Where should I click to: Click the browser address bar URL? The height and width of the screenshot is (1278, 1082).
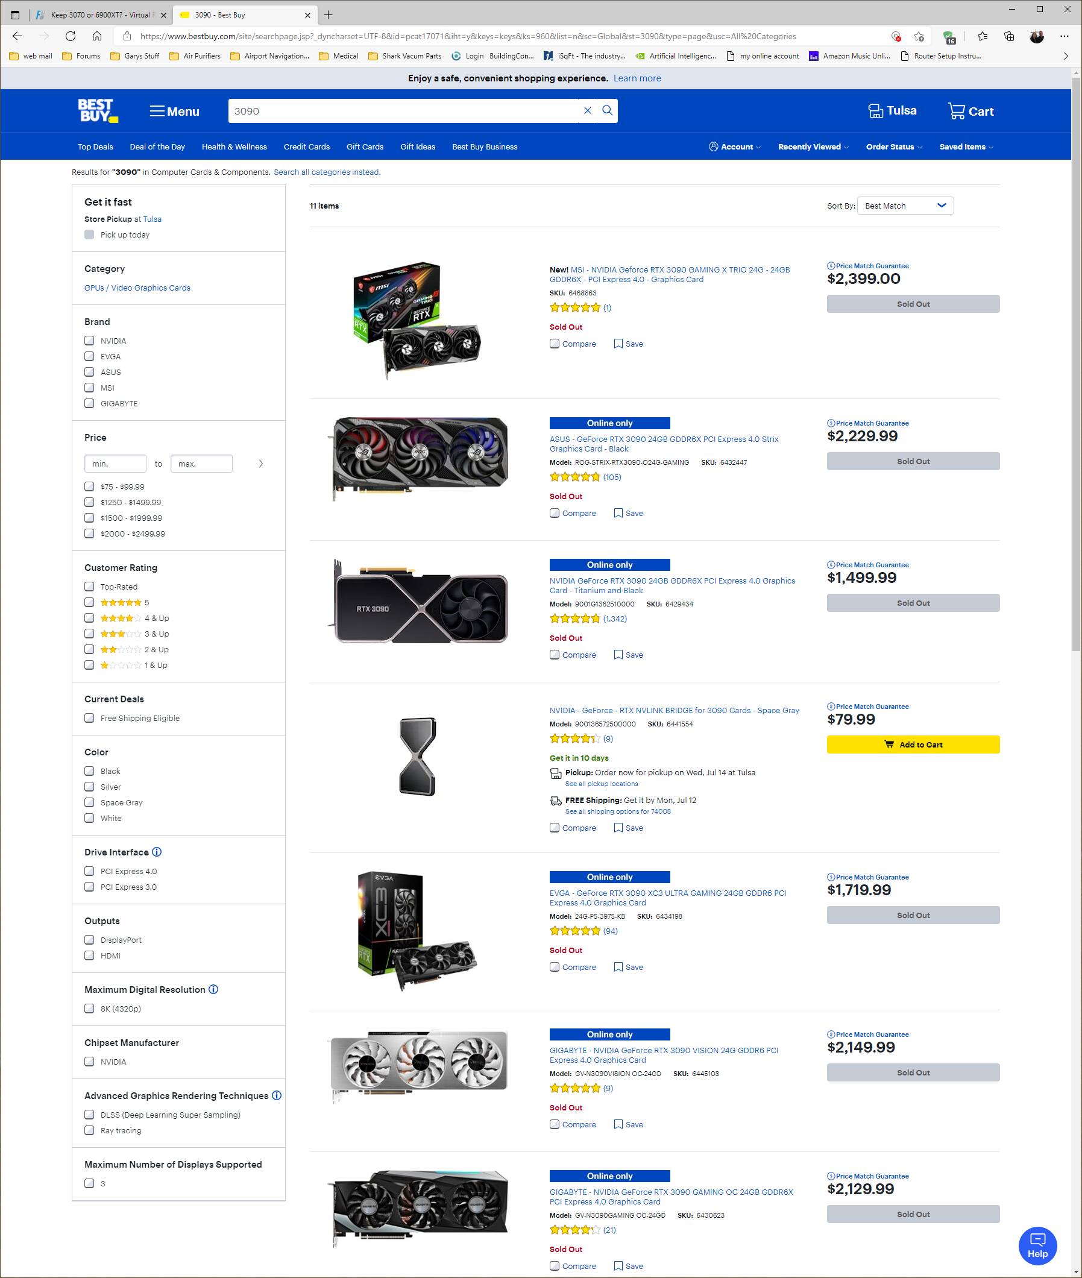tap(467, 36)
